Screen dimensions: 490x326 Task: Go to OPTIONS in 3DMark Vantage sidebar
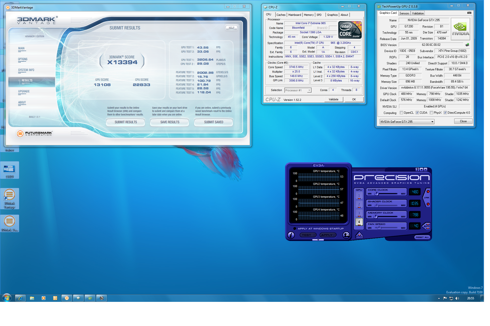tap(23, 59)
